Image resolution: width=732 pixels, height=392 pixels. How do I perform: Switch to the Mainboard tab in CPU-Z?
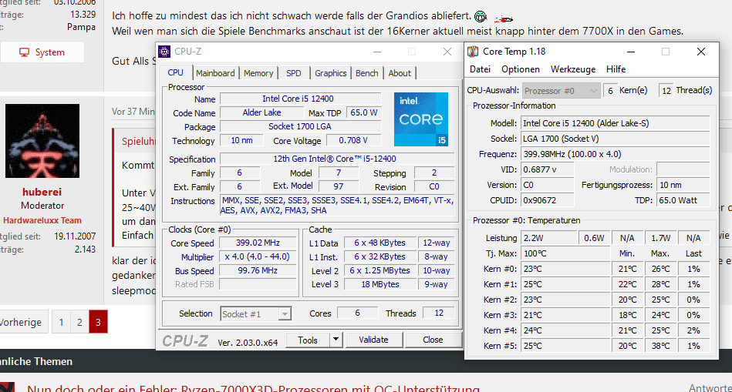[215, 73]
